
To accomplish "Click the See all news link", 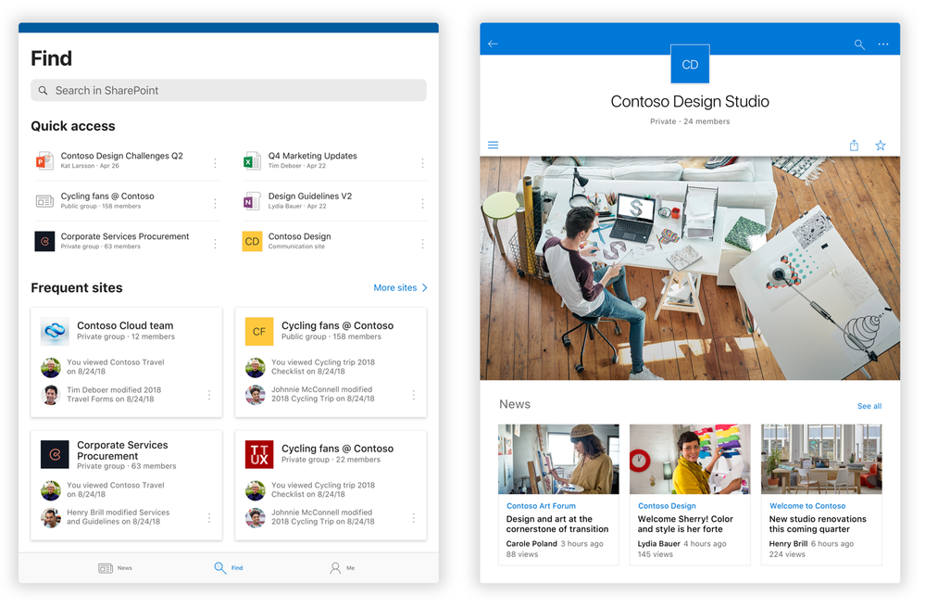I will coord(869,406).
